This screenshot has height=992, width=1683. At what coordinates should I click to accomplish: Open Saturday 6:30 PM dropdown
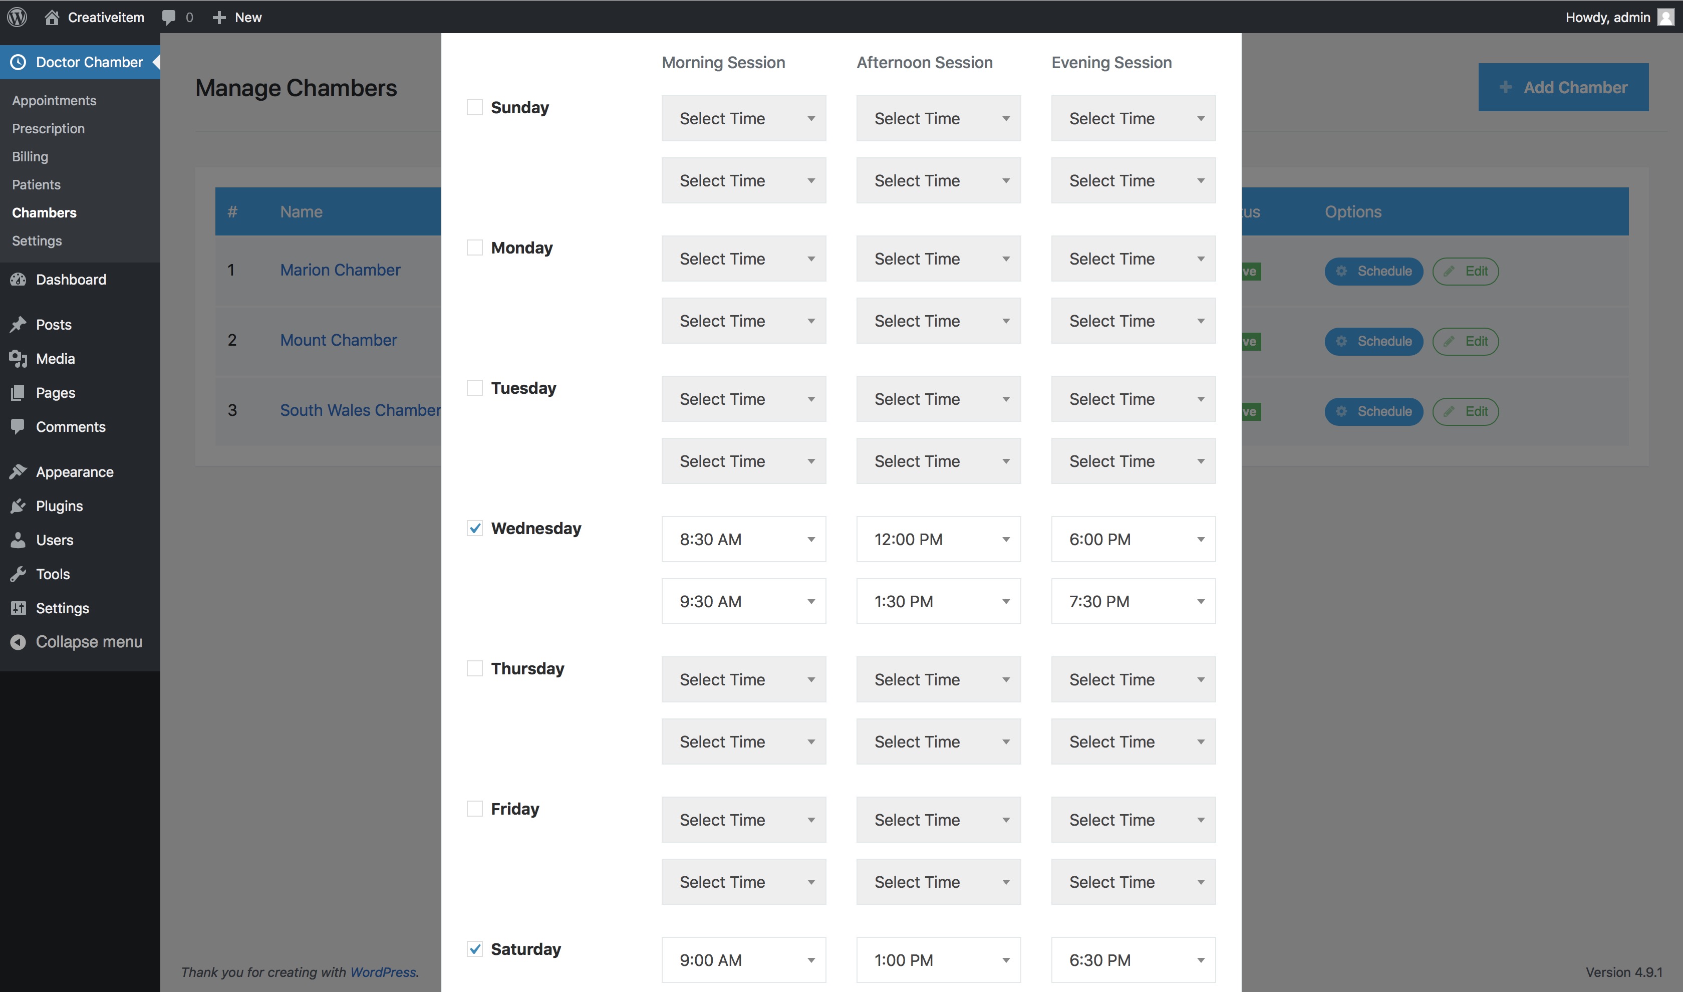pos(1133,960)
